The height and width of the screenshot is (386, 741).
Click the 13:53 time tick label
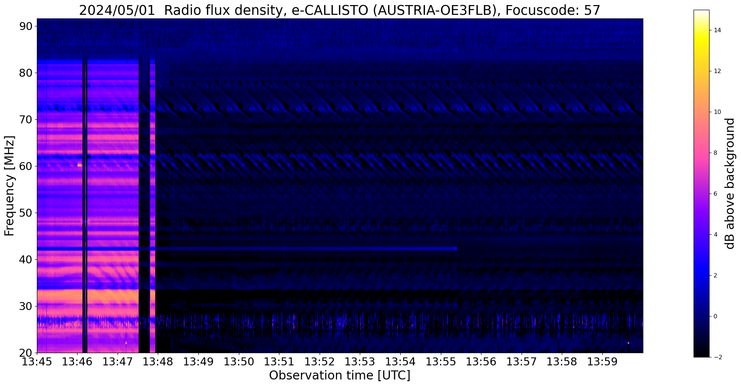[360, 362]
